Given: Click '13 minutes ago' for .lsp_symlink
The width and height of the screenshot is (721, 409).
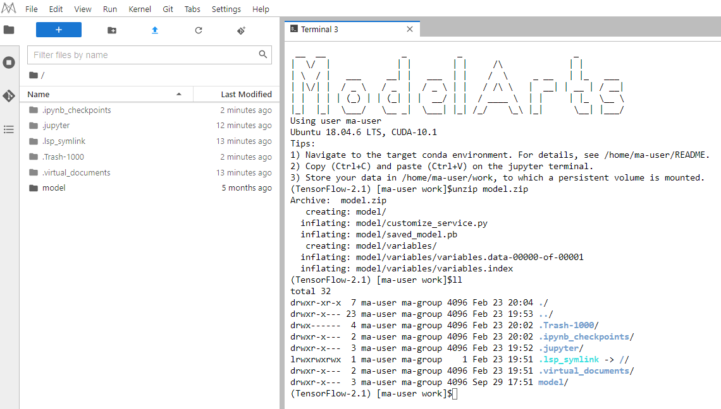Looking at the screenshot, I should pyautogui.click(x=243, y=141).
